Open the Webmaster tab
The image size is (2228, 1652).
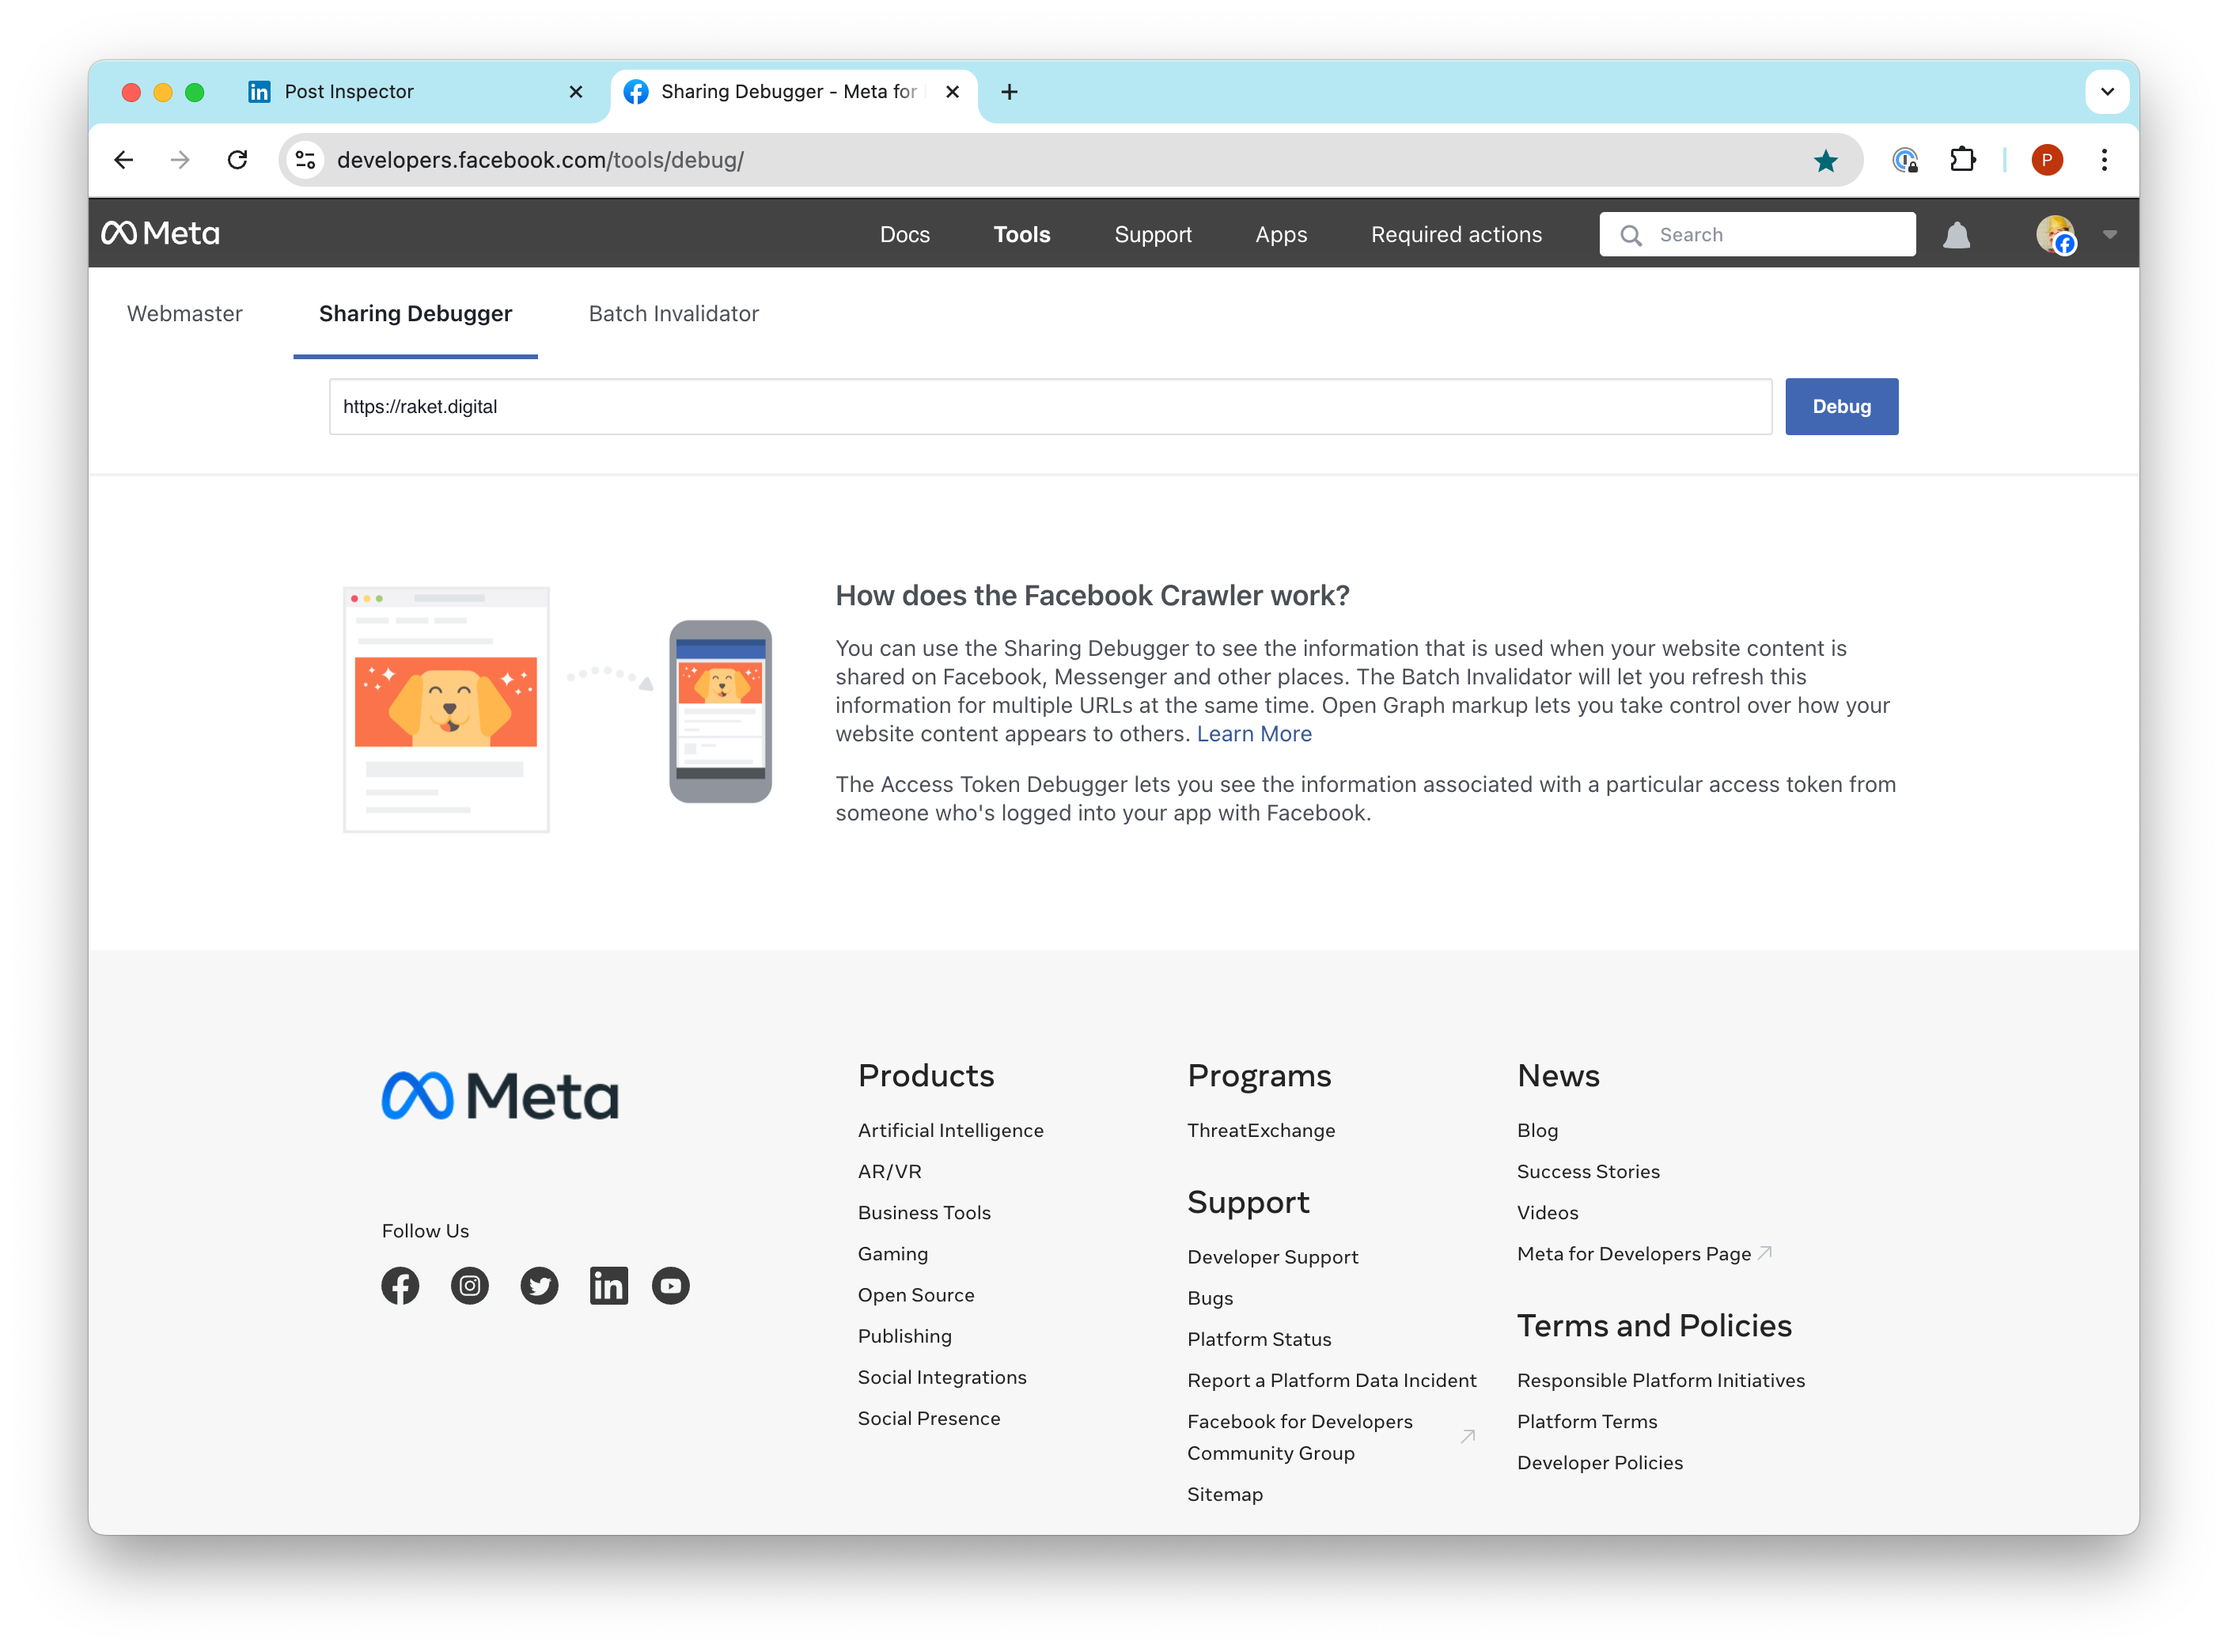coord(185,314)
